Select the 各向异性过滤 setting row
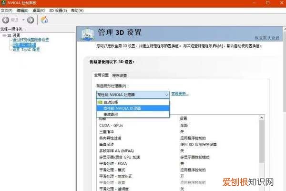The image size is (286, 191). (179, 138)
